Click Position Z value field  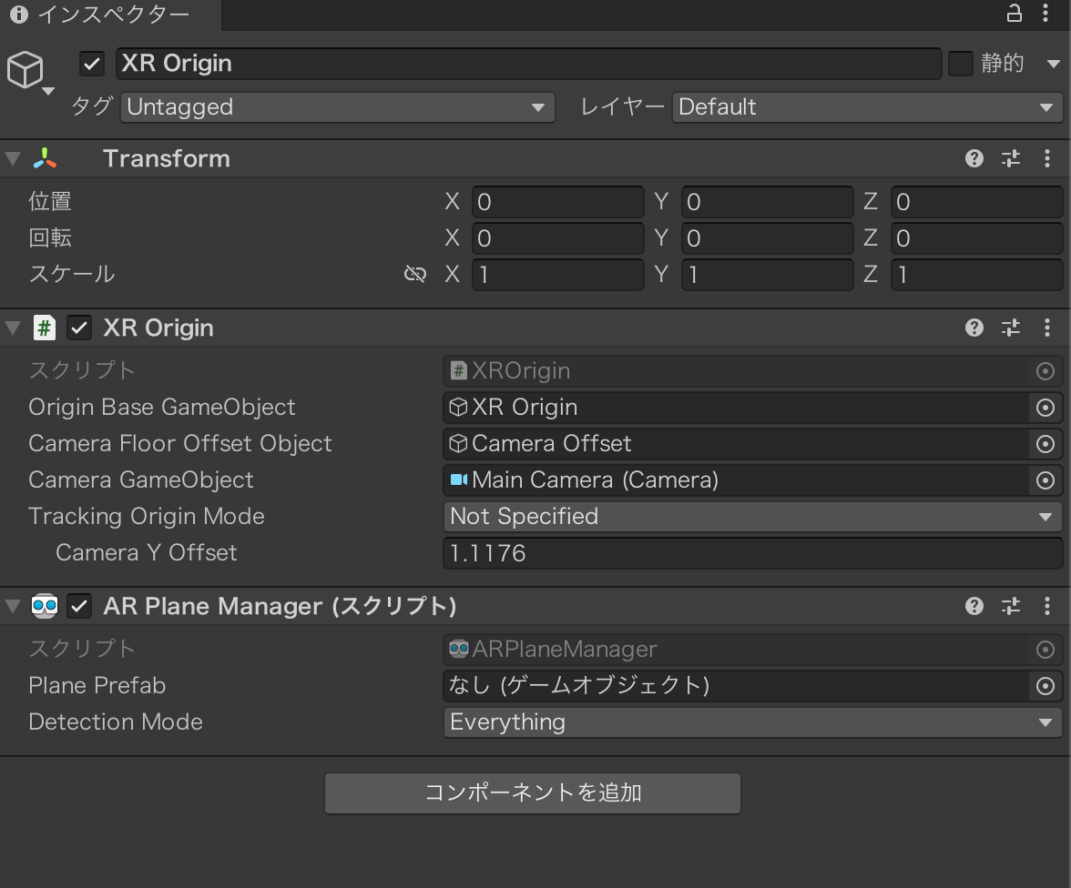(976, 202)
